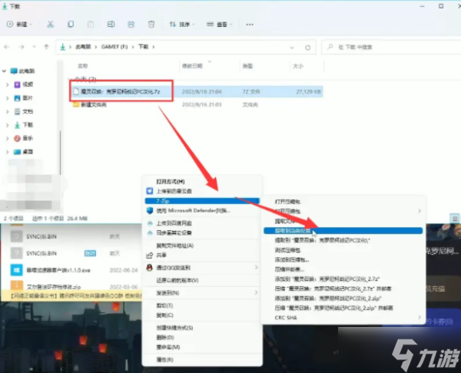This screenshot has width=461, height=373.
Task: Expand the 文档 tree node
Action: (x=8, y=111)
